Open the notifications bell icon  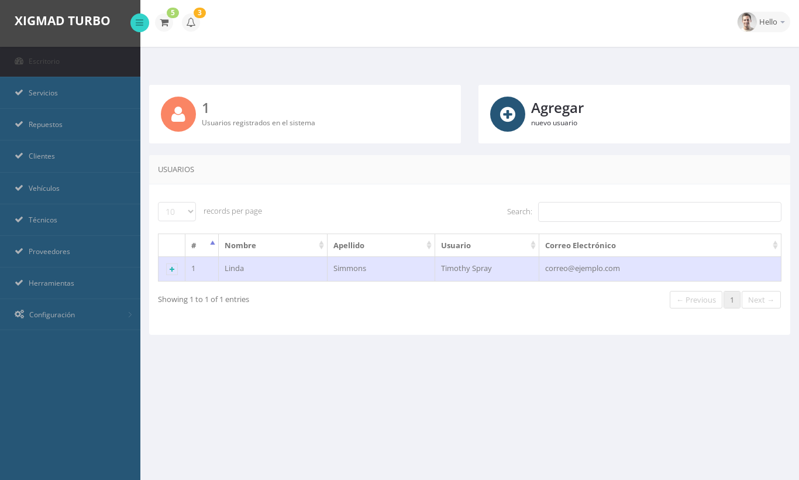(191, 23)
